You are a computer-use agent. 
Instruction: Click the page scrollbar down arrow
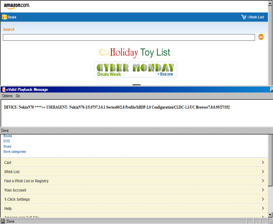[x=270, y=214]
